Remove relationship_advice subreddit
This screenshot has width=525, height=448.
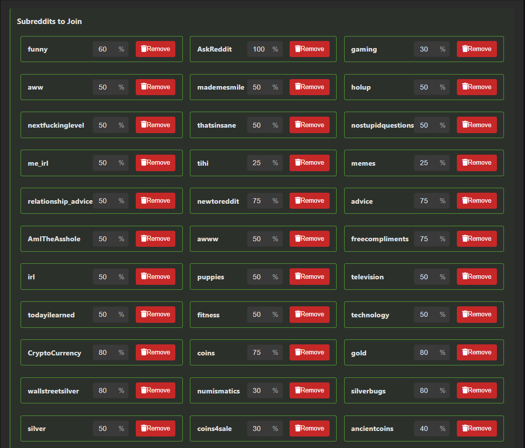pos(155,201)
